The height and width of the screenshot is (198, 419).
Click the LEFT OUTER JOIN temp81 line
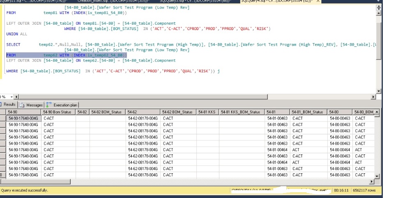tap(91, 23)
